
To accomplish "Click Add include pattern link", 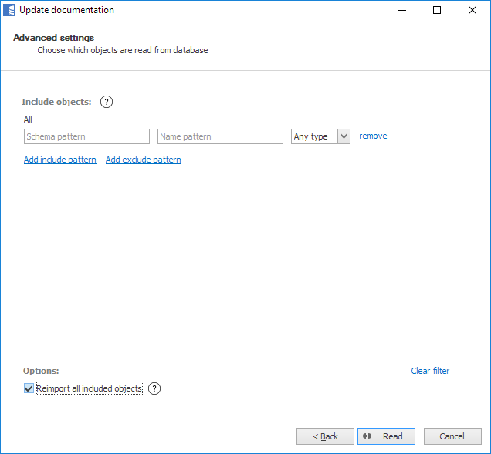I will [x=60, y=160].
